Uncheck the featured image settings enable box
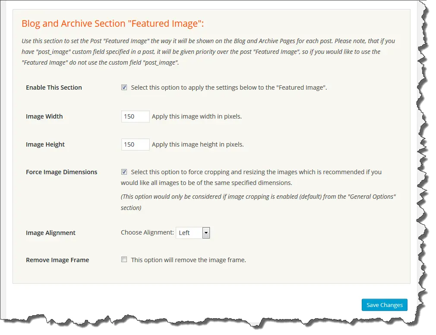This screenshot has height=335, width=436. tap(124, 87)
